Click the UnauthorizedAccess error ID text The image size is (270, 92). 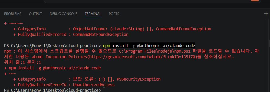click(x=94, y=85)
